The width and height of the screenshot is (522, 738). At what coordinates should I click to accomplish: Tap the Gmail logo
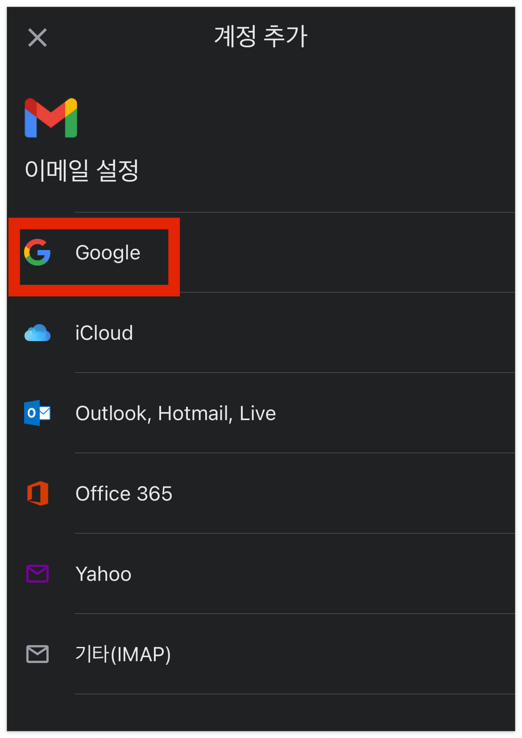pyautogui.click(x=51, y=118)
